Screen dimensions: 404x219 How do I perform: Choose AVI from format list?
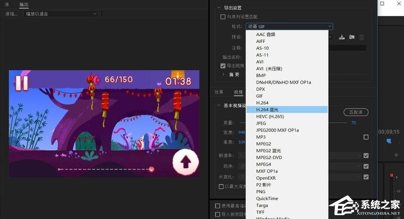pos(287,62)
